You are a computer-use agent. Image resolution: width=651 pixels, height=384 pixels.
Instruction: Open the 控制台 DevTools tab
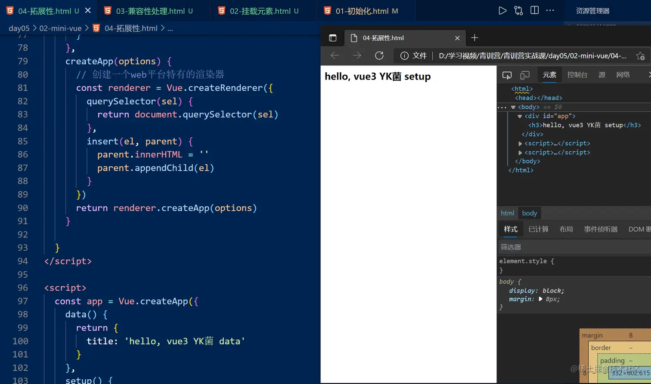(x=577, y=75)
